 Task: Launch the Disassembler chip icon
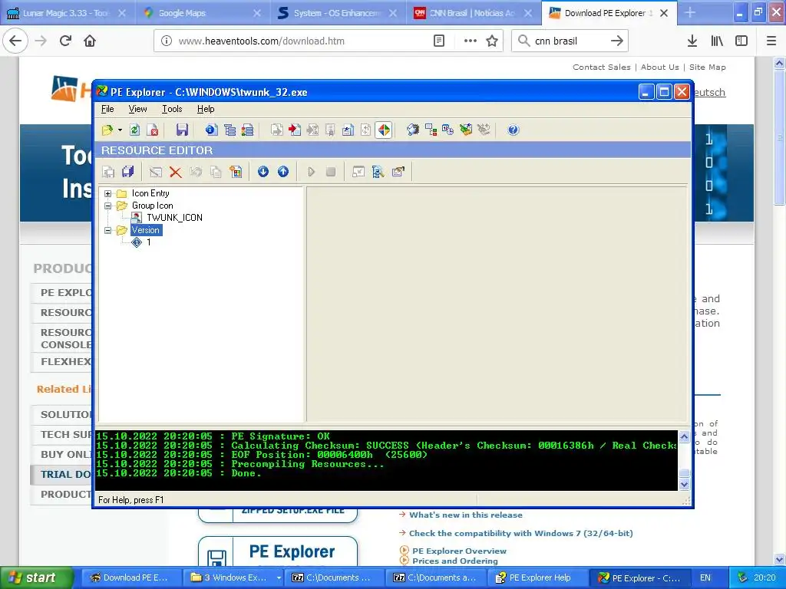[x=413, y=130]
